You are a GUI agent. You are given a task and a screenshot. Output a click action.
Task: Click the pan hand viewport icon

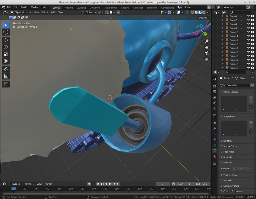[207, 47]
